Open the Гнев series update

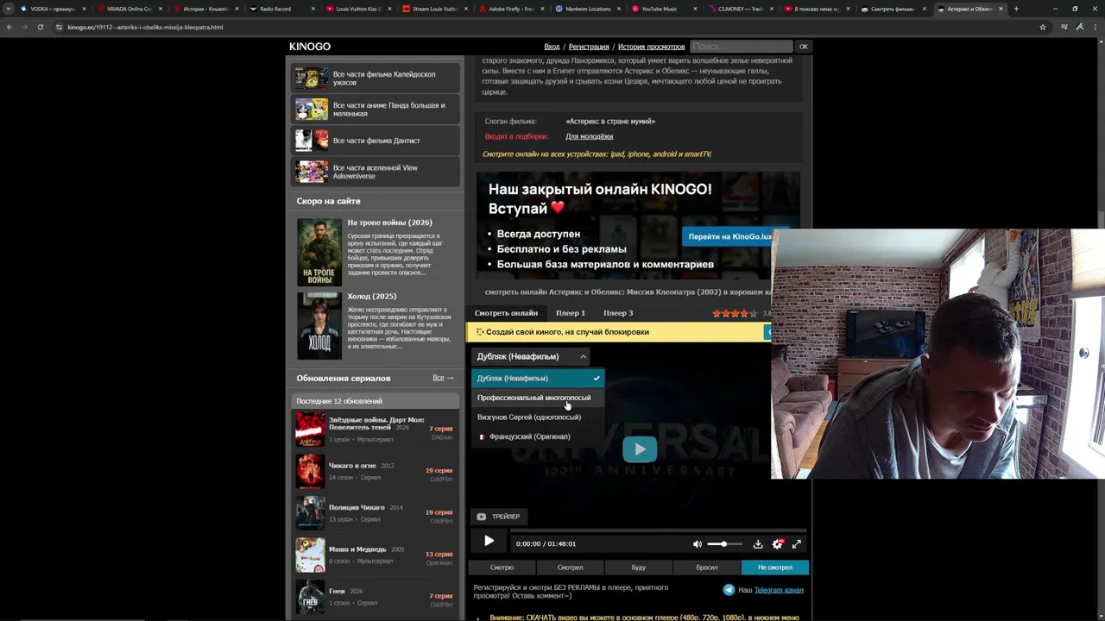(x=374, y=596)
